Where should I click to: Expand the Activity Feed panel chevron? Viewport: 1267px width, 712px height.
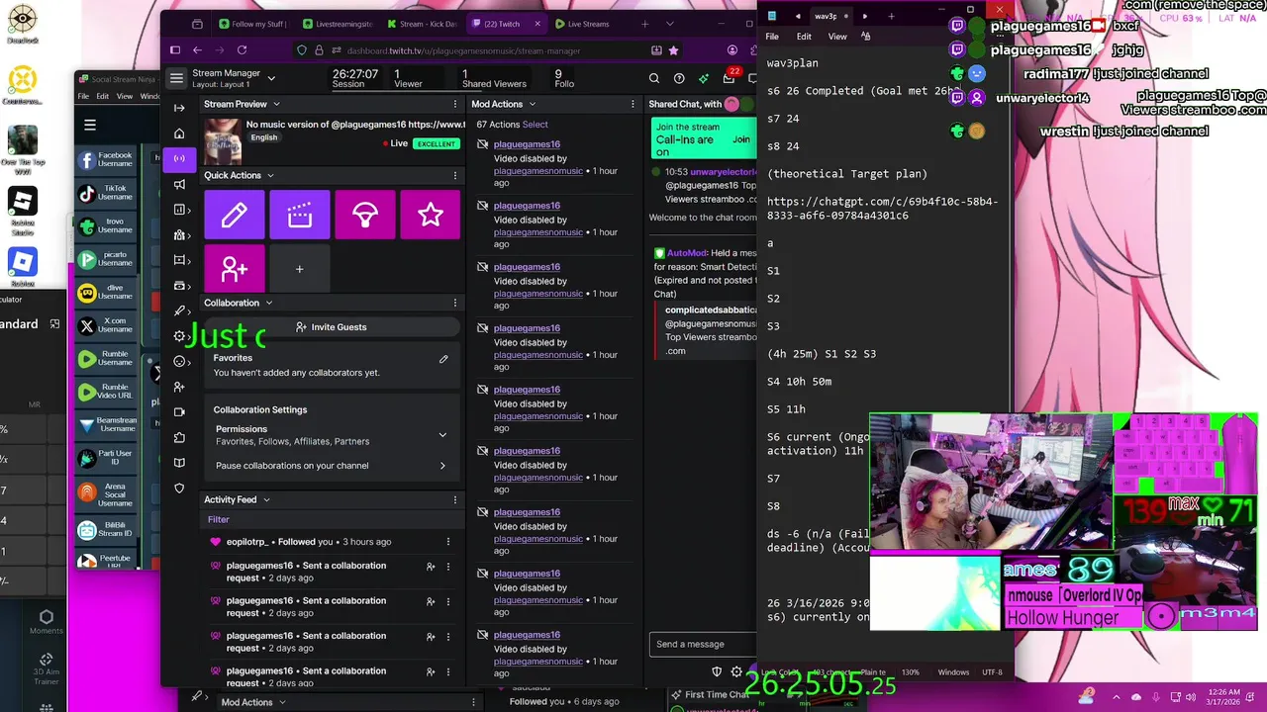[x=266, y=499]
